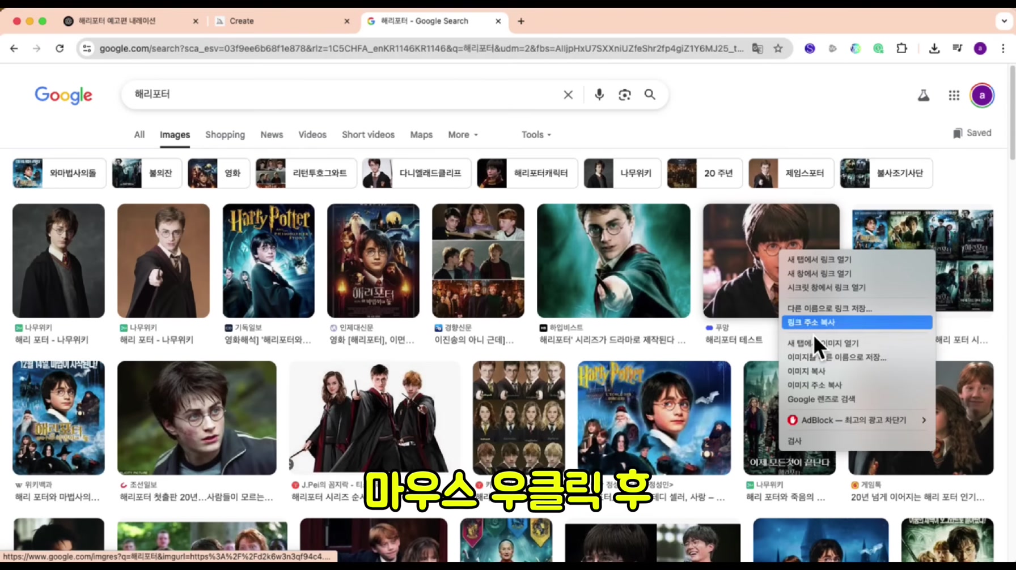Choose 검사 in context menu
The image size is (1016, 570).
tap(857, 441)
